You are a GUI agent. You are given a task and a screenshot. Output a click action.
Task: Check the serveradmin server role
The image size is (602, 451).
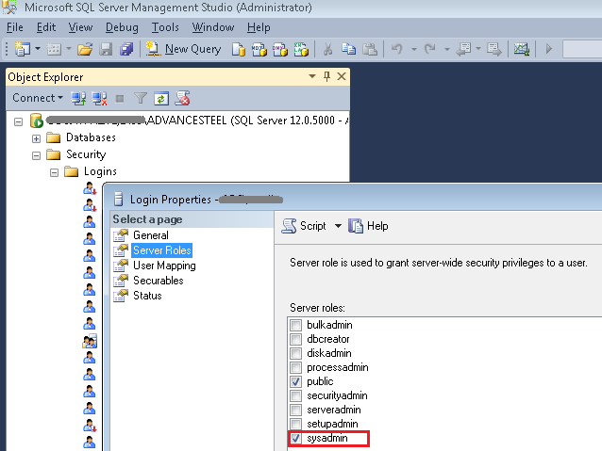coord(295,410)
